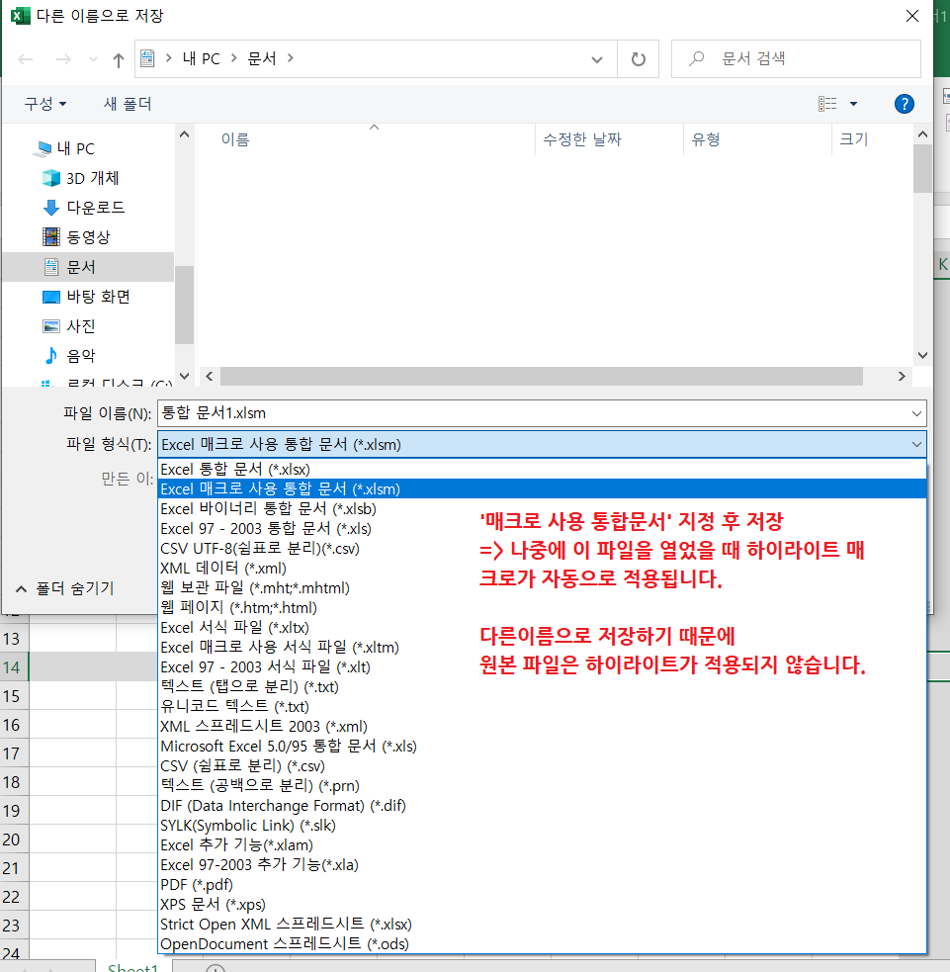950x972 pixels.
Task: Create a new folder with 새 폴더
Action: pos(128,104)
